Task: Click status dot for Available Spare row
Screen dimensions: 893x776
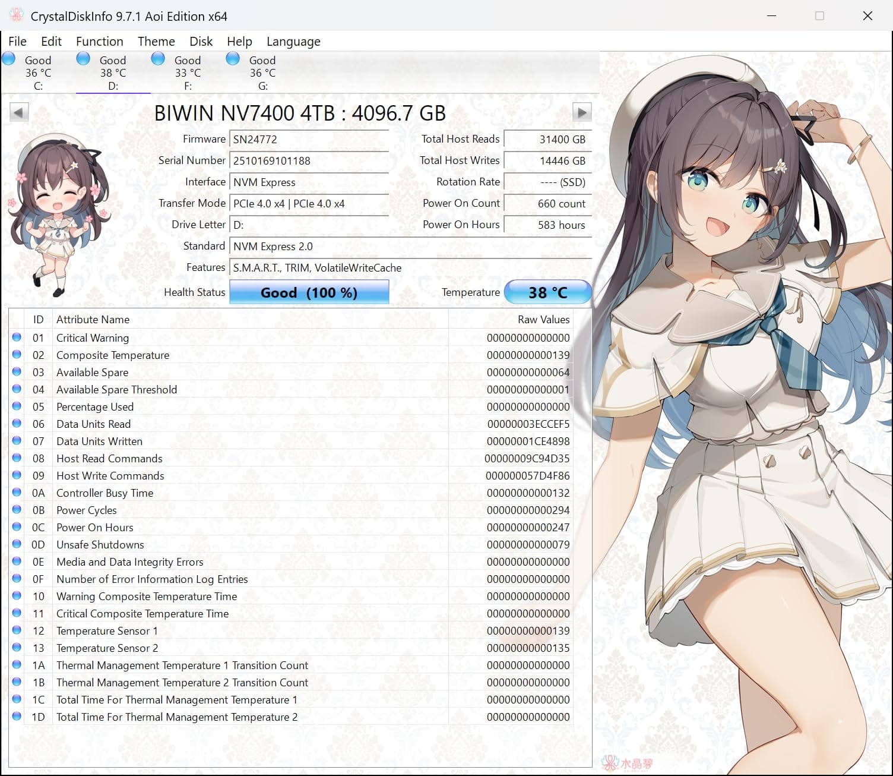Action: tap(17, 372)
